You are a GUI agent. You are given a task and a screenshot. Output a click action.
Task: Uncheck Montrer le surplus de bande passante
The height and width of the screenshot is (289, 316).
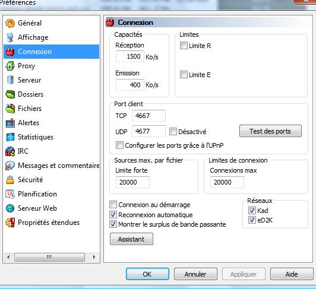point(113,224)
